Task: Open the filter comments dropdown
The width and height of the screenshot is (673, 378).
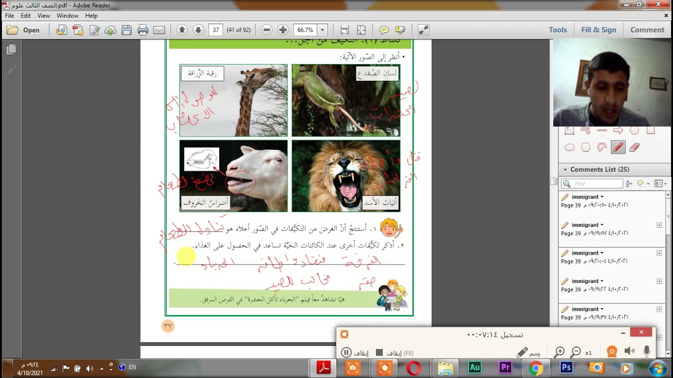Action: [644, 184]
